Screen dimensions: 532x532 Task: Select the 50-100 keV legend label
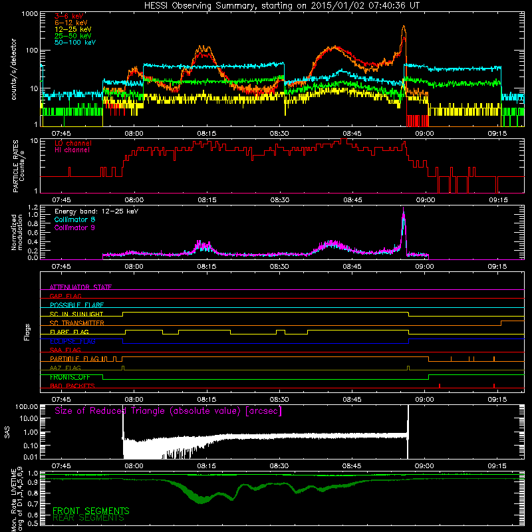(75, 42)
